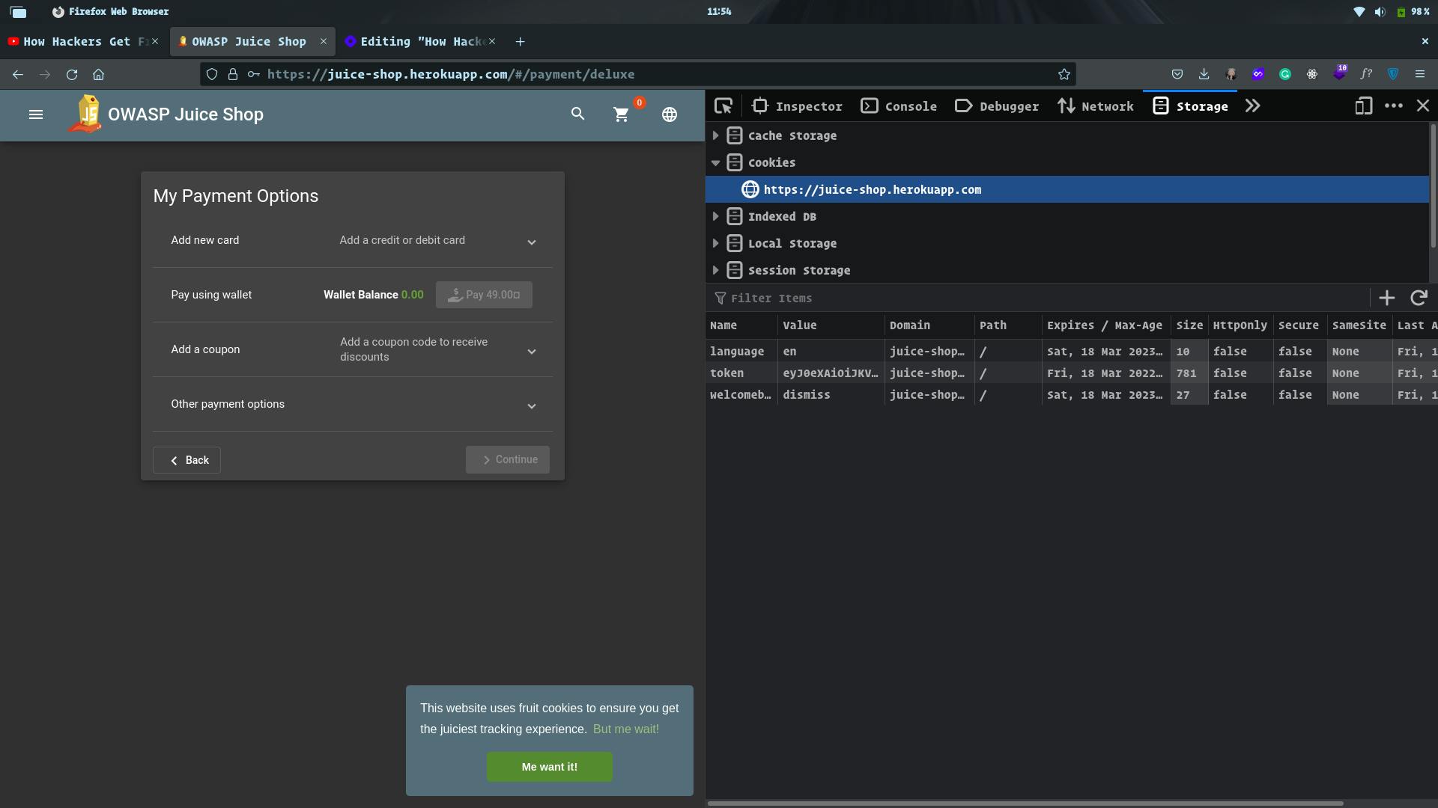Select the language cookie row
Viewport: 1438px width, 808px height.
click(x=1071, y=351)
